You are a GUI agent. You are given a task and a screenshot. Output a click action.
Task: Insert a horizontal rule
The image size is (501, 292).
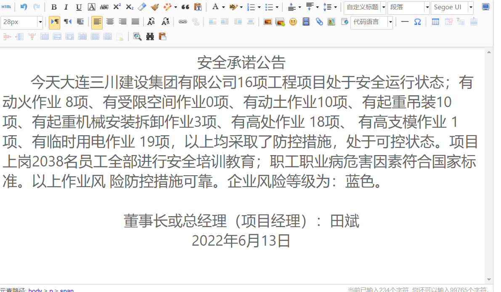pos(405,21)
